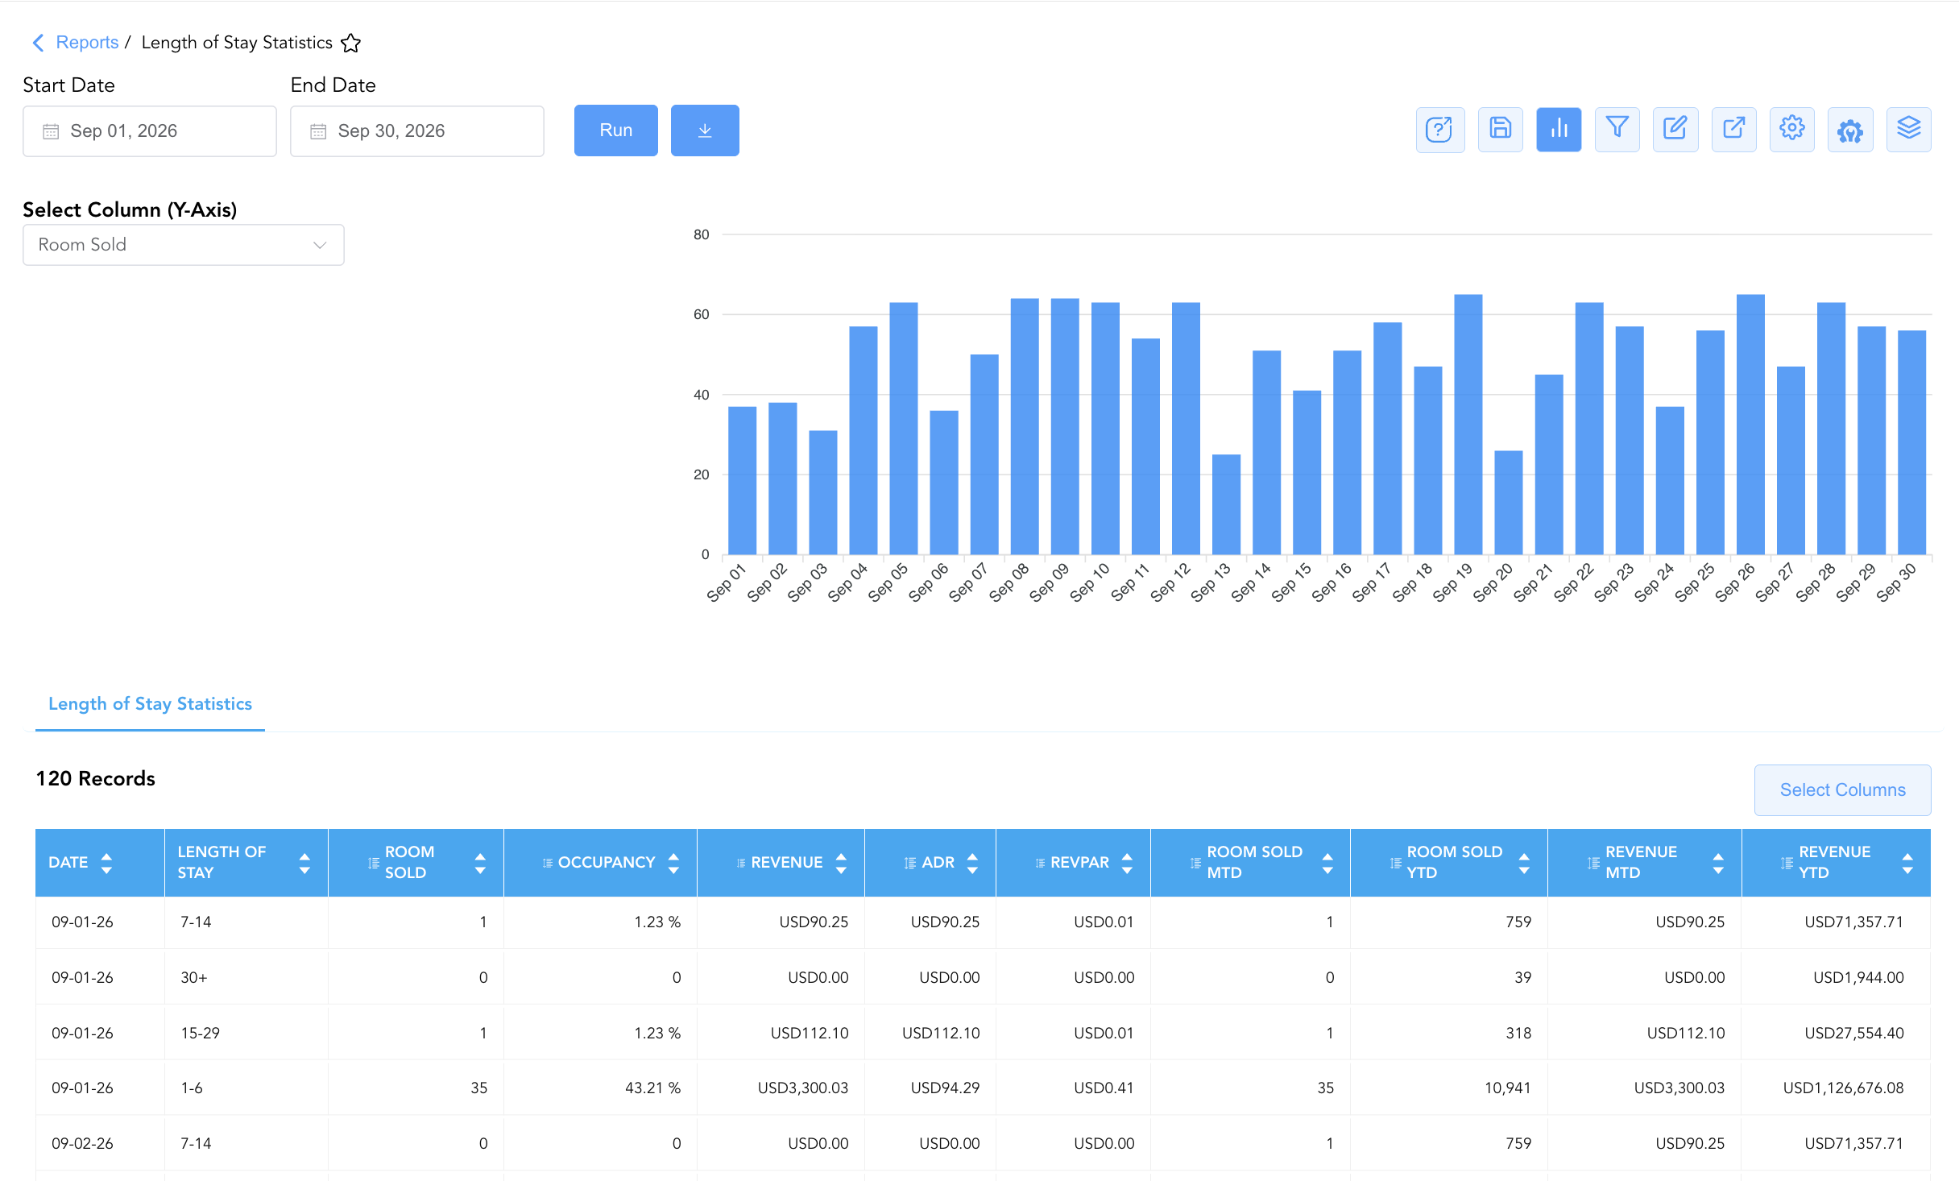Toggle the bar chart view icon
The height and width of the screenshot is (1181, 1959).
pos(1559,129)
